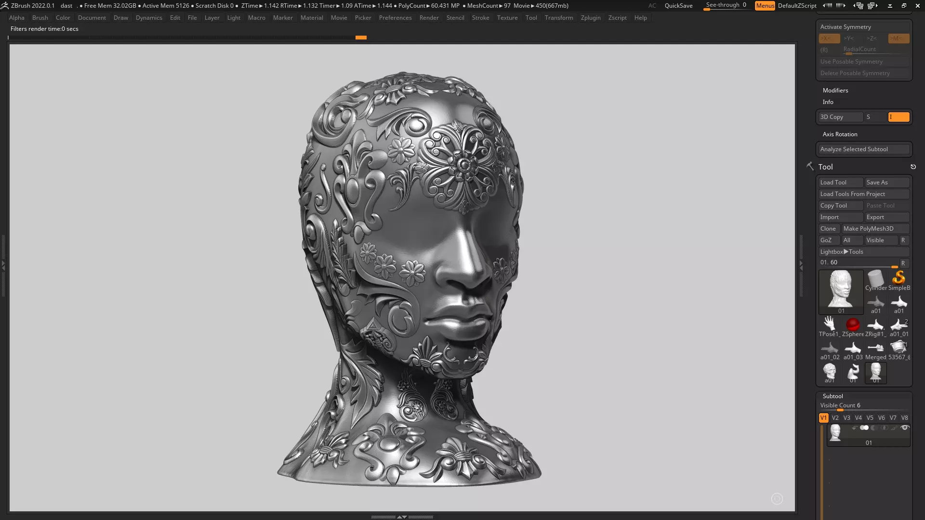The image size is (925, 520).
Task: Expand the Axis Rotation section
Action: (x=840, y=134)
